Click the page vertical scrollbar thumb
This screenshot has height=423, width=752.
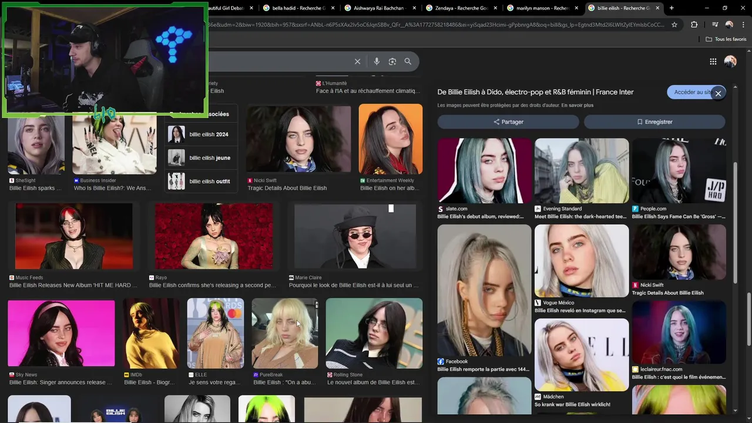pos(748,318)
